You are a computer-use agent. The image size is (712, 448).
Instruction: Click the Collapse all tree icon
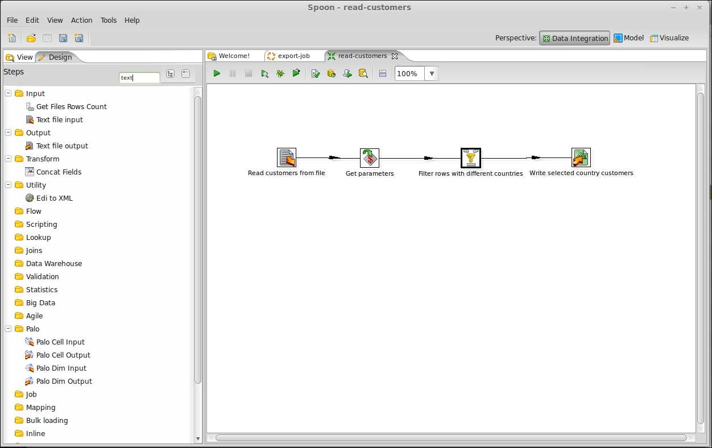point(186,74)
